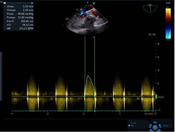Click the blue trackball center icon
The image size is (175, 132).
[155, 127]
